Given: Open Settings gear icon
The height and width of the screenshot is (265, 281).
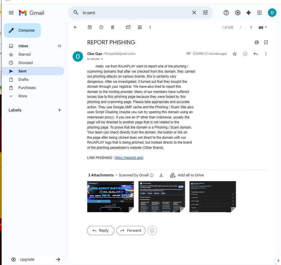Looking at the screenshot, I should (238, 13).
